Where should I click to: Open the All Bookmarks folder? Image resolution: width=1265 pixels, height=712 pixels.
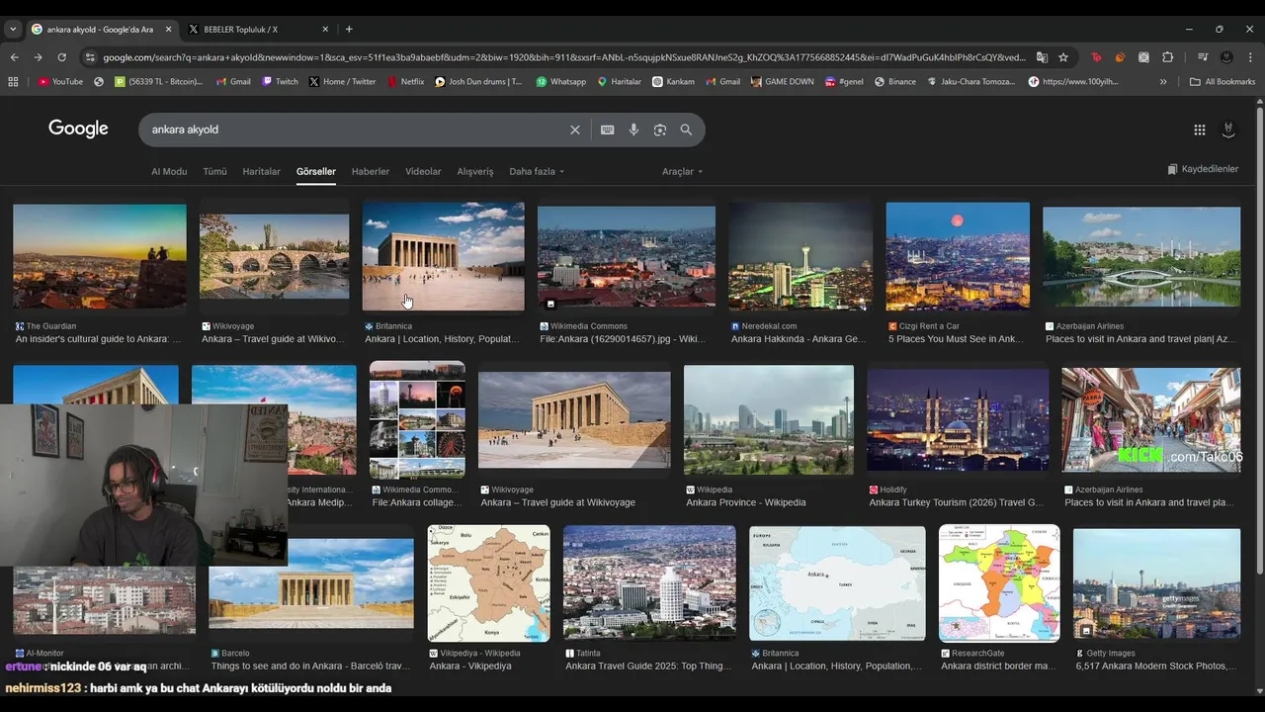tap(1223, 82)
